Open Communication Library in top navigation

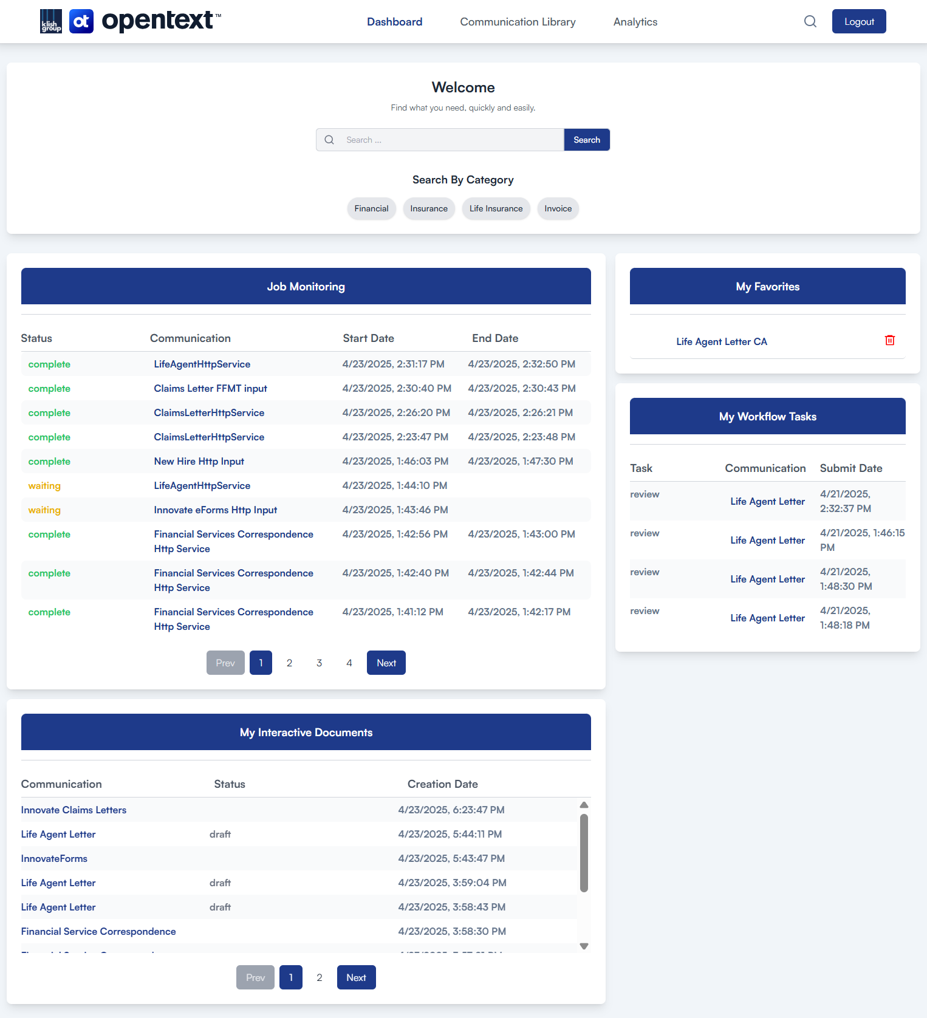(518, 22)
